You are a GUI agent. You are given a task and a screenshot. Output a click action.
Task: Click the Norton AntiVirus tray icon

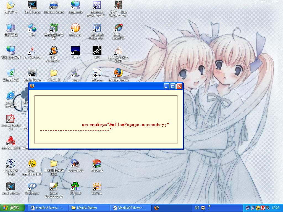pyautogui.click(x=258, y=208)
